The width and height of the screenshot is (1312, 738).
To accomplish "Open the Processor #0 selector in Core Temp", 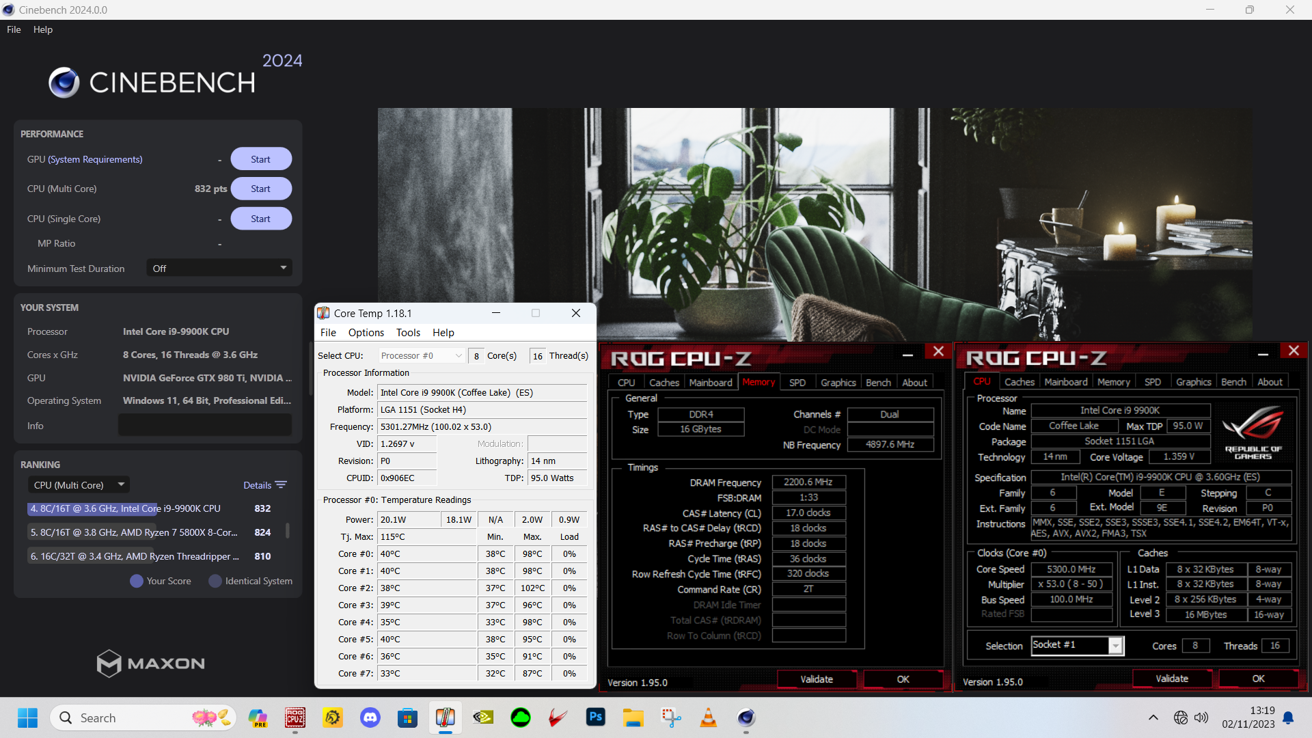I will click(x=422, y=355).
